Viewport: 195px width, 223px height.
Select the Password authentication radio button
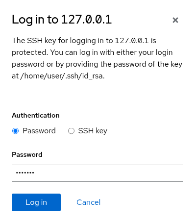tap(16, 131)
